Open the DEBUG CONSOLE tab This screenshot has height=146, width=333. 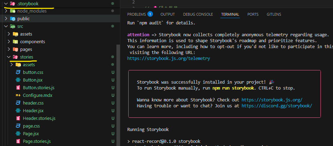(x=198, y=14)
